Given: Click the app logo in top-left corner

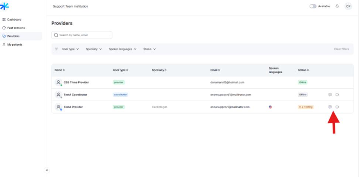Looking at the screenshot, I should (x=4, y=6).
